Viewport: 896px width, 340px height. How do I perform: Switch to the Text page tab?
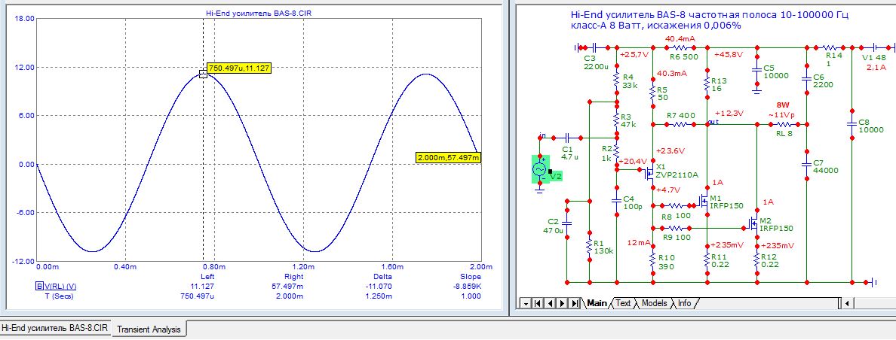coord(623,304)
